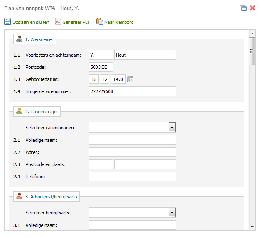Screen dimensions: 260x237
Task: Click the employee Postcode field
Action: [101, 67]
